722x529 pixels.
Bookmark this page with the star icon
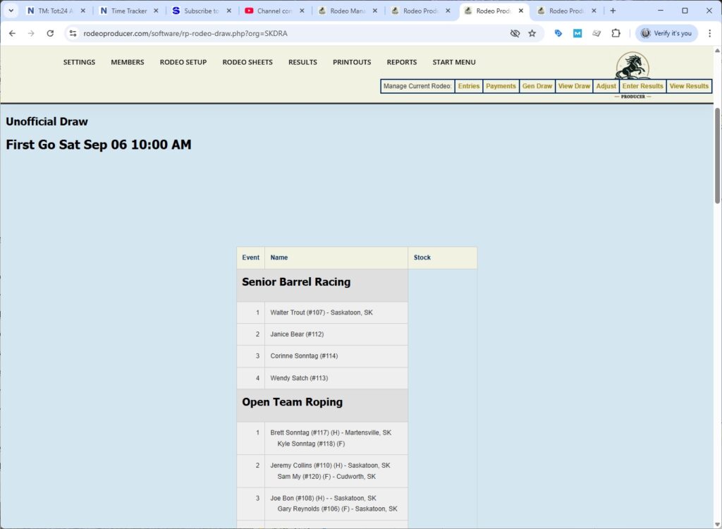tap(532, 33)
